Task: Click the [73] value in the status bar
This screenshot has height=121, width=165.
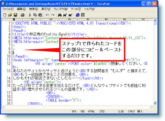Action: click(x=102, y=111)
